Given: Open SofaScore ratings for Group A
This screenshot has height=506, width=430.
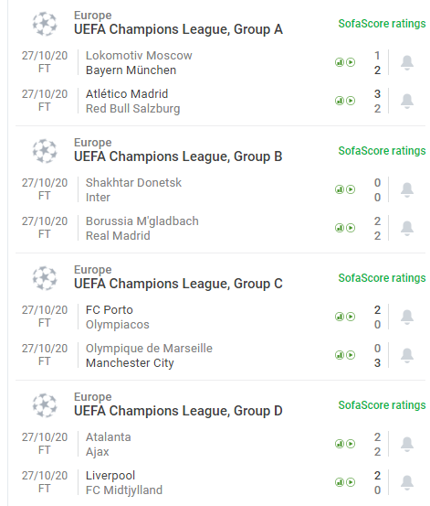Looking at the screenshot, I should pos(382,24).
